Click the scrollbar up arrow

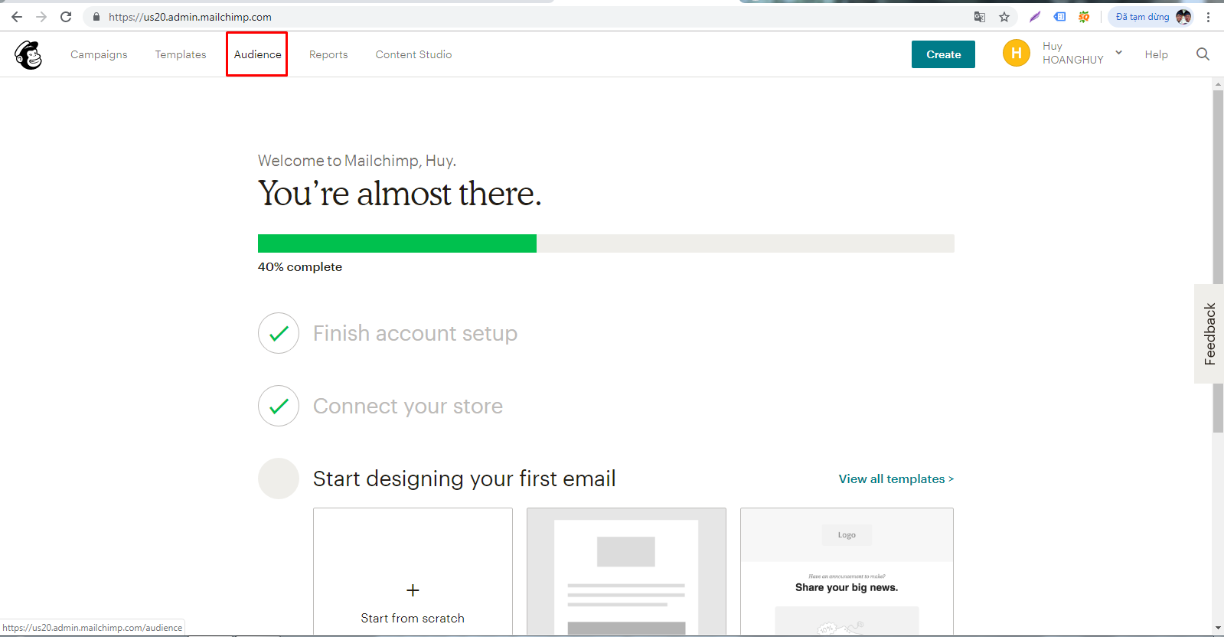1218,83
